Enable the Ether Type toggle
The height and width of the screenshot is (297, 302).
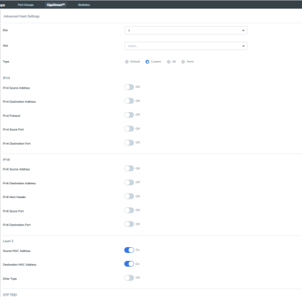click(x=129, y=278)
